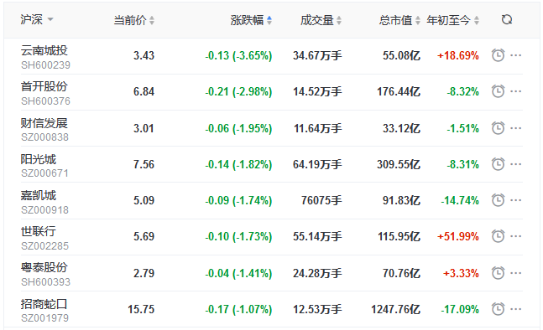The image size is (543, 330).
Task: Click the price 15.75
Action: (141, 309)
